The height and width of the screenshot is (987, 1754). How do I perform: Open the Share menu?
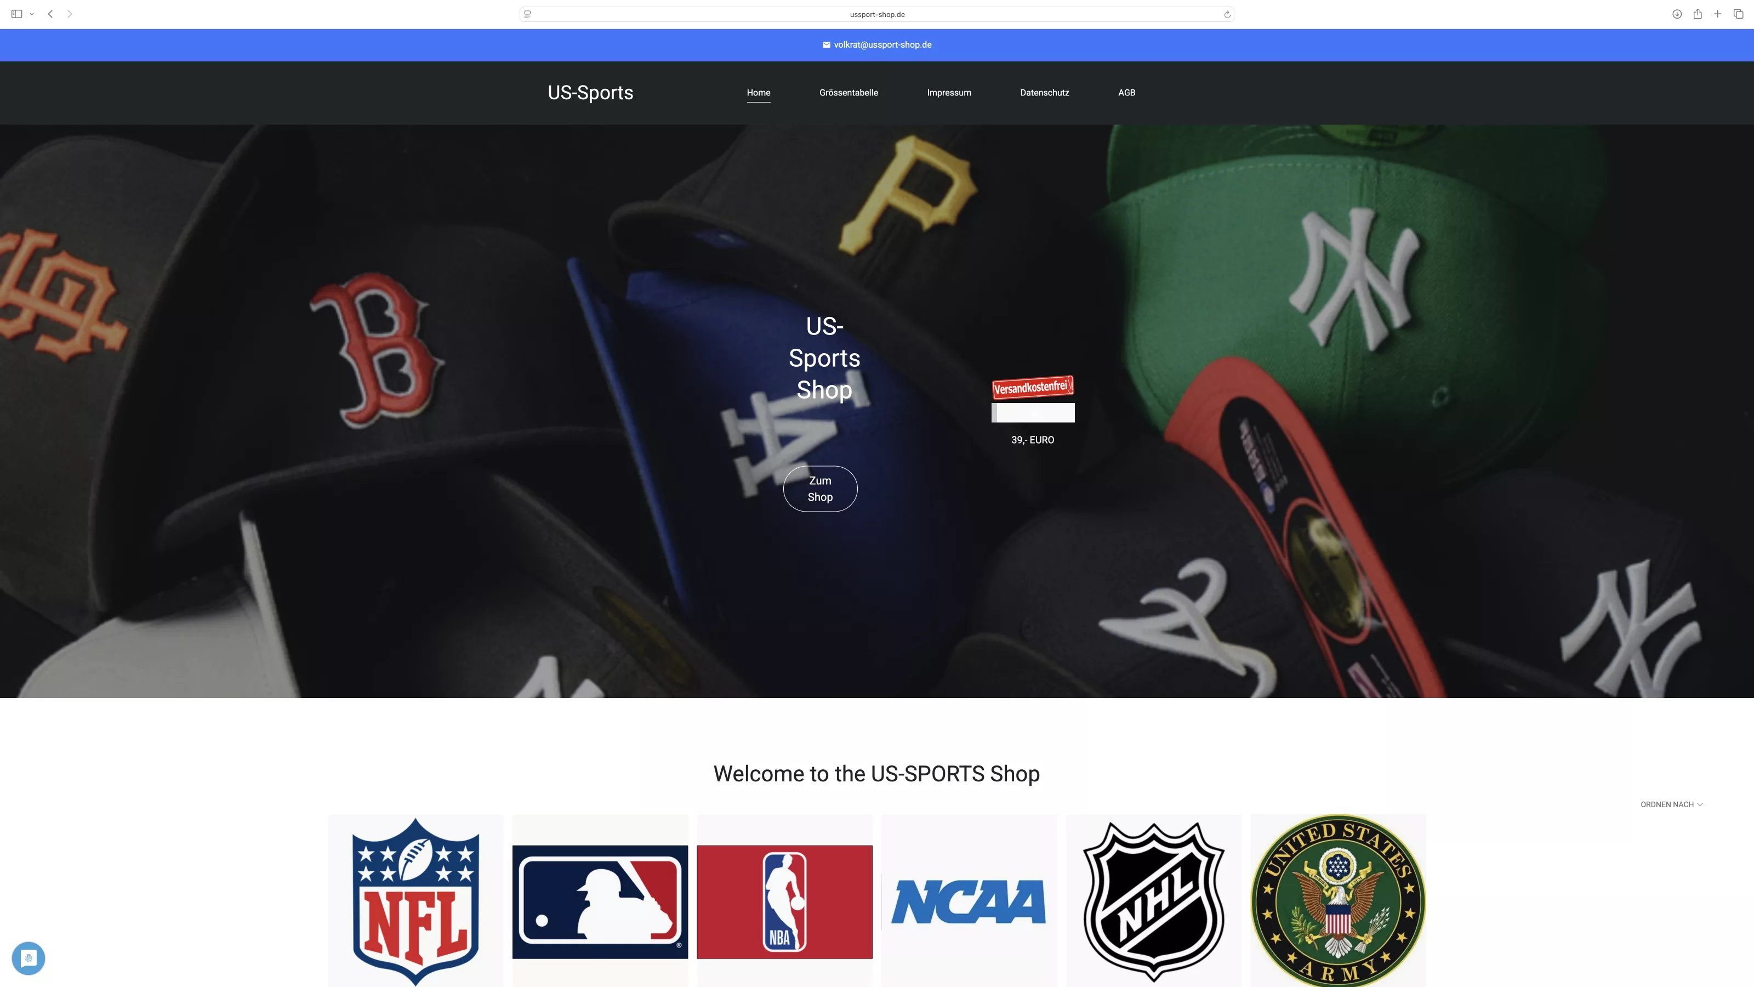pyautogui.click(x=1697, y=13)
